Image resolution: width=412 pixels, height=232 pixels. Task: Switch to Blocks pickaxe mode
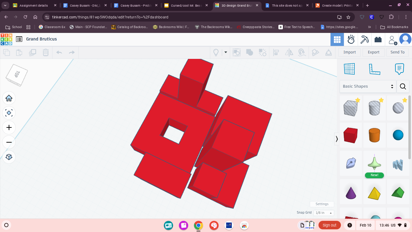click(x=364, y=40)
